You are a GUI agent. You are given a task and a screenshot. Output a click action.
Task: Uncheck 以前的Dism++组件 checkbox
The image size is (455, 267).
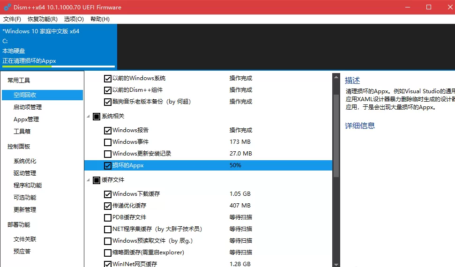108,90
